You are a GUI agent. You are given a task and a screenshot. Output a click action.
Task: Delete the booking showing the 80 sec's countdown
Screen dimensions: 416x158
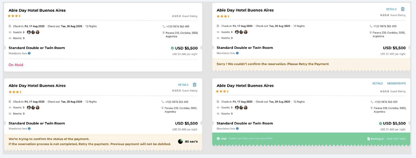pos(195,85)
